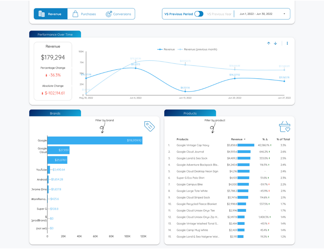Open the chart's three-dot options menu
The image size is (324, 249).
tap(287, 43)
